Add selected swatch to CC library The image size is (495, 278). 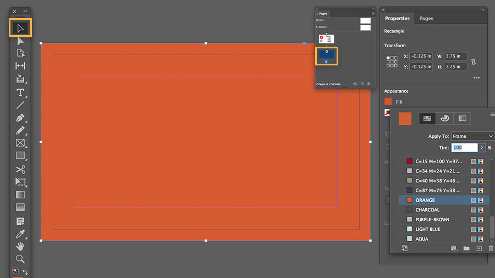click(x=404, y=248)
